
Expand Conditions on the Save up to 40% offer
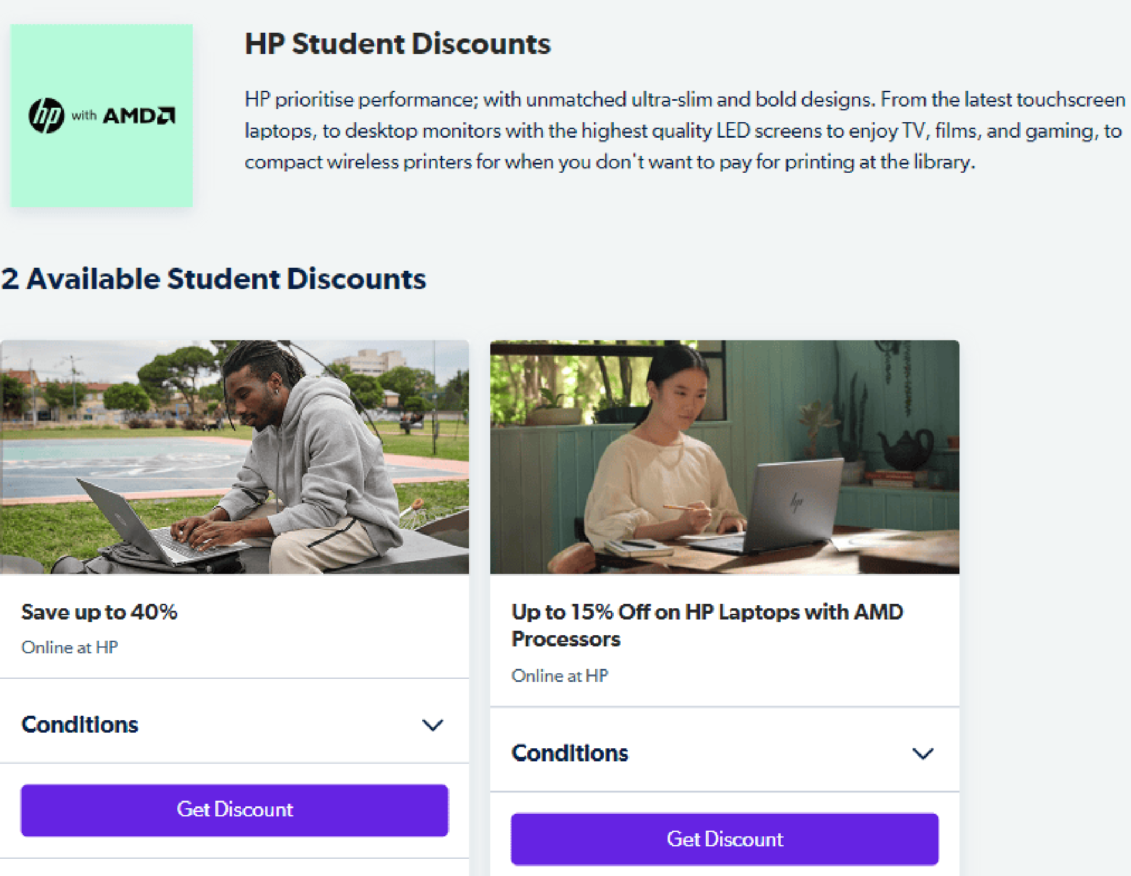coord(80,724)
